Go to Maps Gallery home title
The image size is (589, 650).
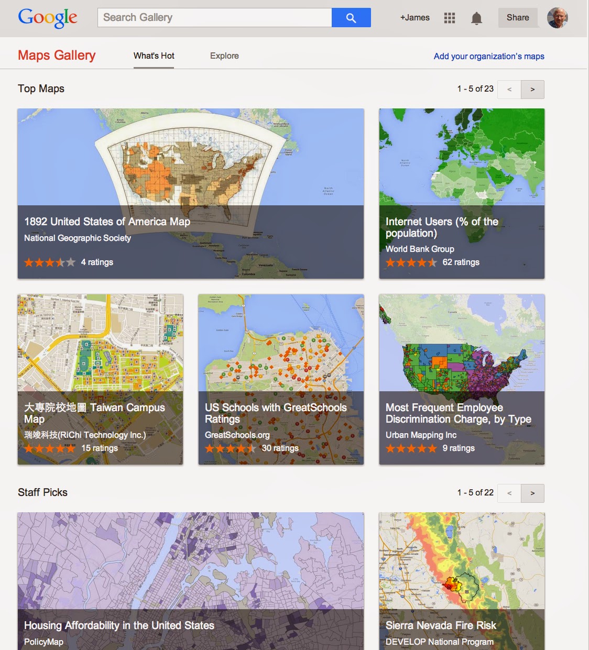(x=57, y=55)
